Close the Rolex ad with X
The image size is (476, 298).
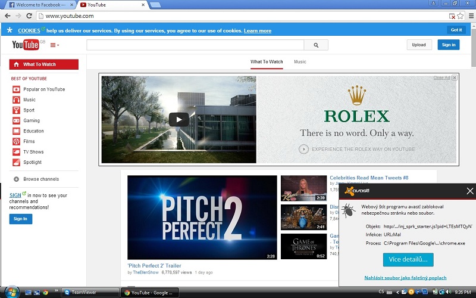point(455,77)
